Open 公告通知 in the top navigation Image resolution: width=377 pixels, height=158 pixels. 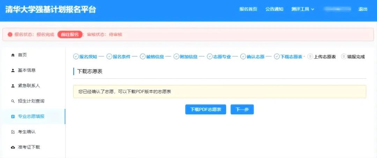(274, 9)
